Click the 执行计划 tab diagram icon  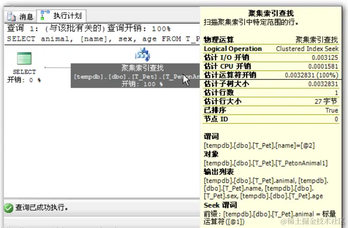pos(45,15)
